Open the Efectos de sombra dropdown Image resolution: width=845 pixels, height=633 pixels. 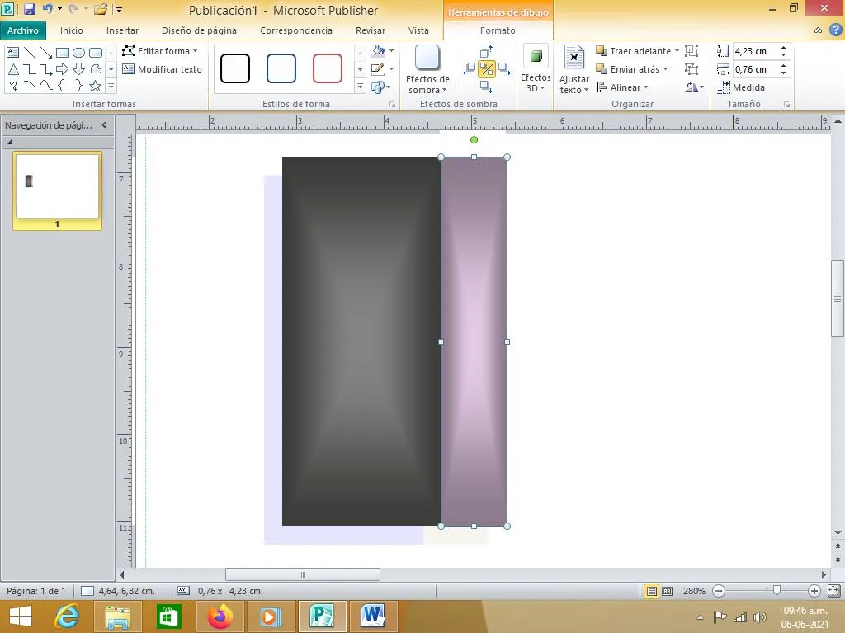(427, 69)
